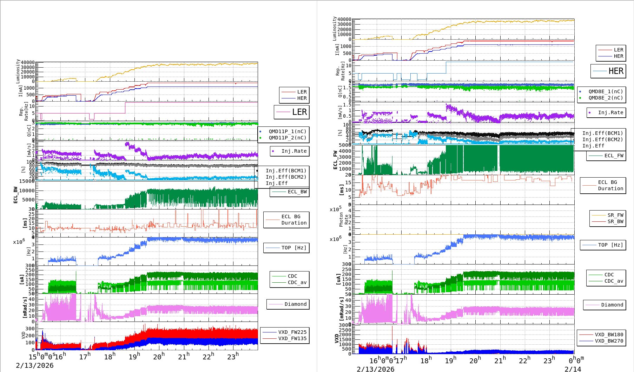Select the TOP [Hz] legend in left plot
This screenshot has width=634, height=372.
point(286,248)
